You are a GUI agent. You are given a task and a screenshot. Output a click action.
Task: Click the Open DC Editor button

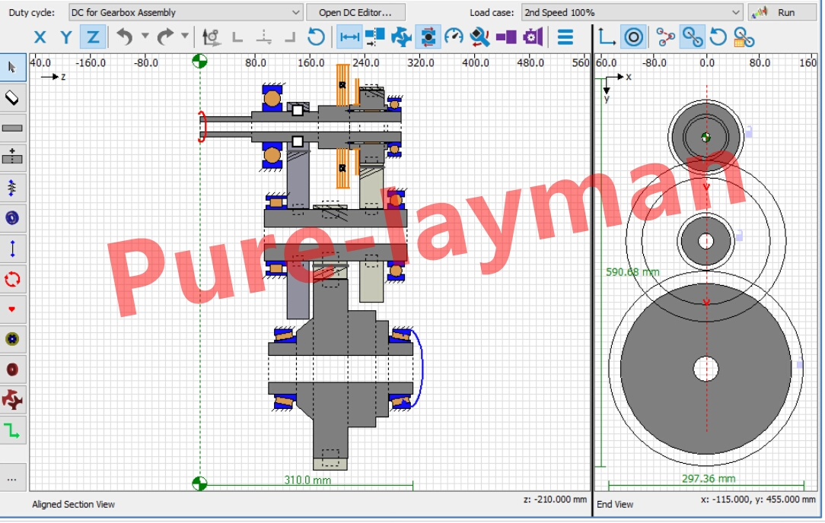355,12
